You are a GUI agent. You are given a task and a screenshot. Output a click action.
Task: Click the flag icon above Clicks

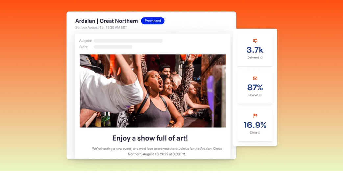(x=255, y=116)
